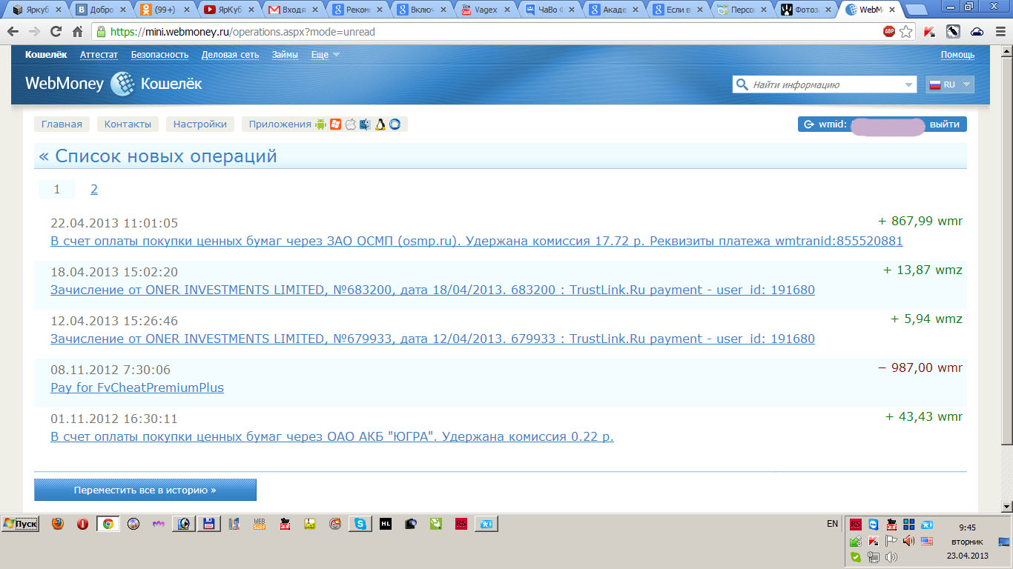Open the ЗАО ОСМП payment operation
Screen dimensions: 1013x569
476,242
